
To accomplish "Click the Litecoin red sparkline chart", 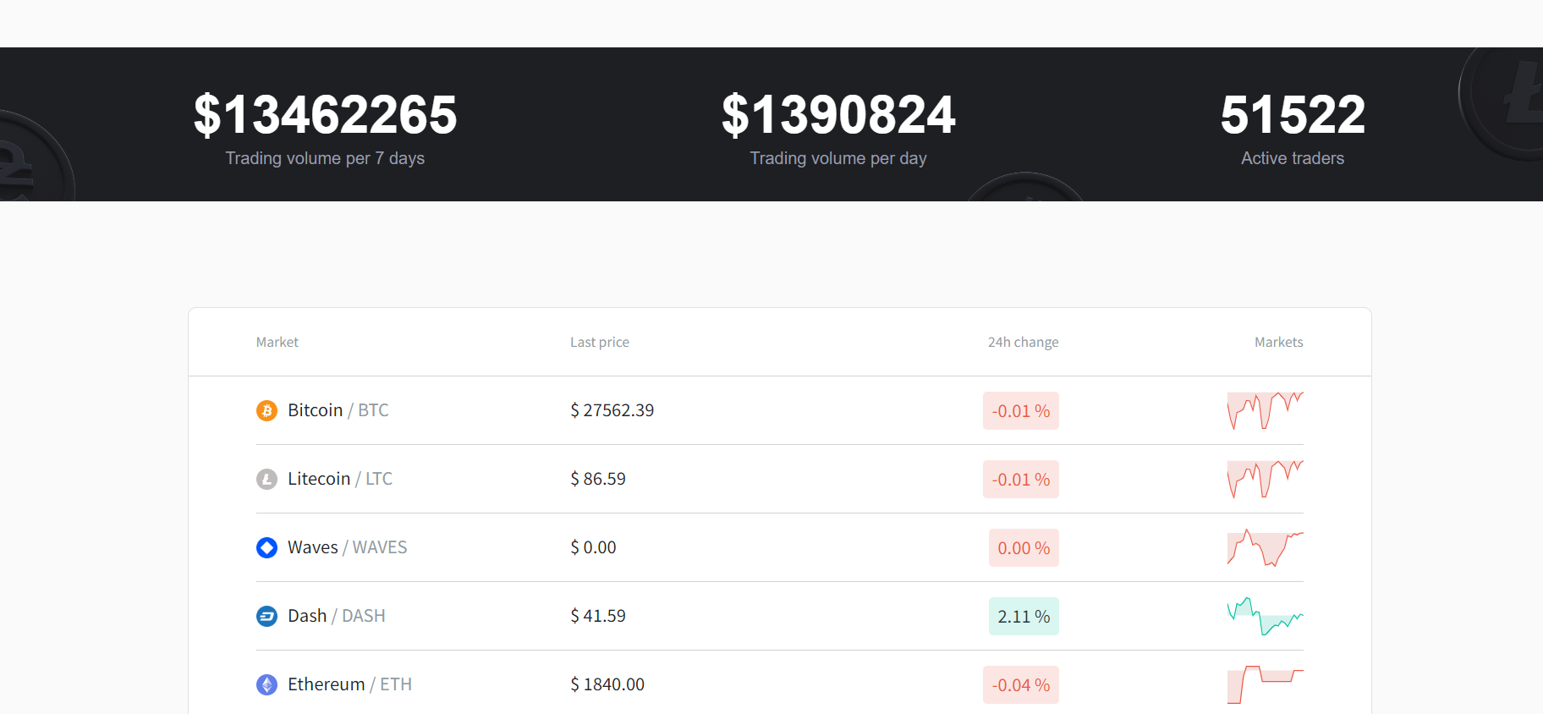I will pyautogui.click(x=1265, y=479).
